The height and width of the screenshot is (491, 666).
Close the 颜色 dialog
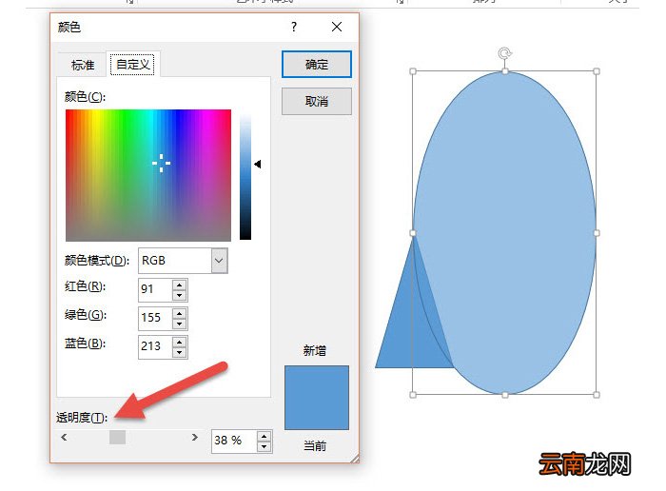pos(337,28)
